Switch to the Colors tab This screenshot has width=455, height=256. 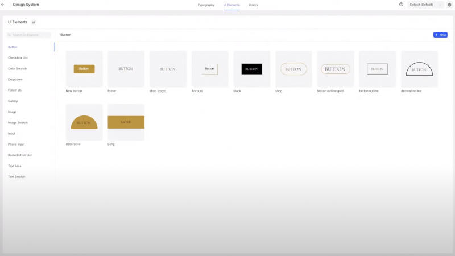(x=253, y=5)
